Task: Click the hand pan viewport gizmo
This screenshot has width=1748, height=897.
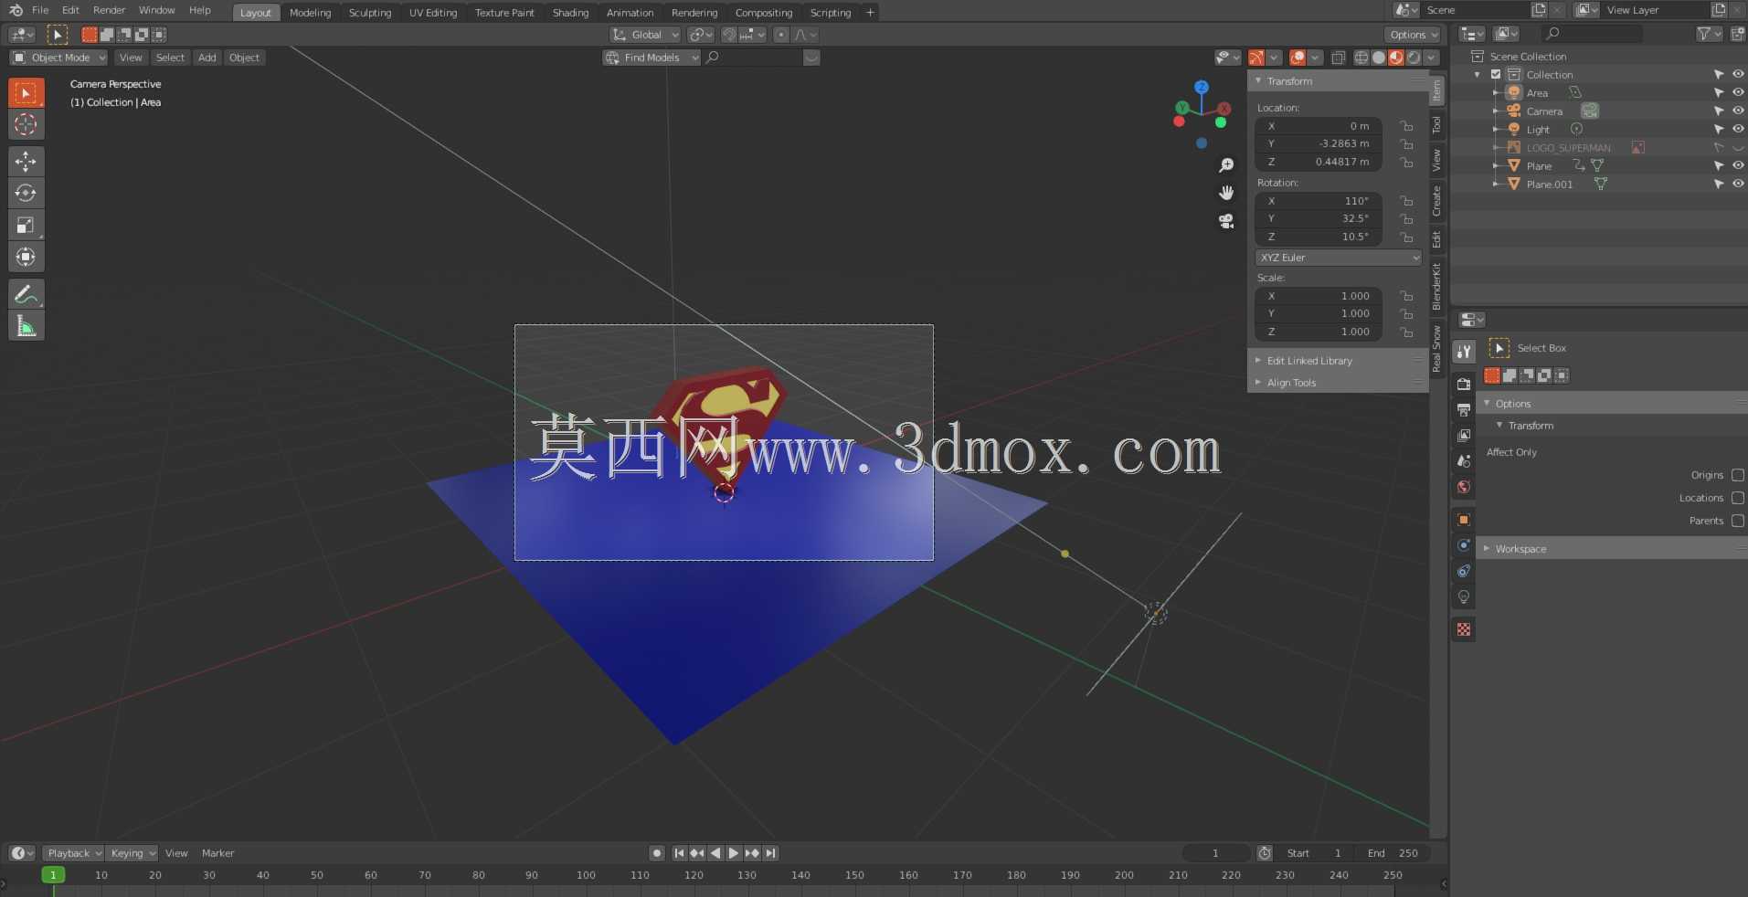Action: tap(1226, 193)
